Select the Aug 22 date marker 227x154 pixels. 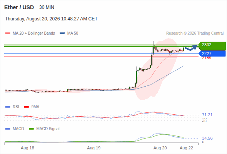click(x=186, y=148)
